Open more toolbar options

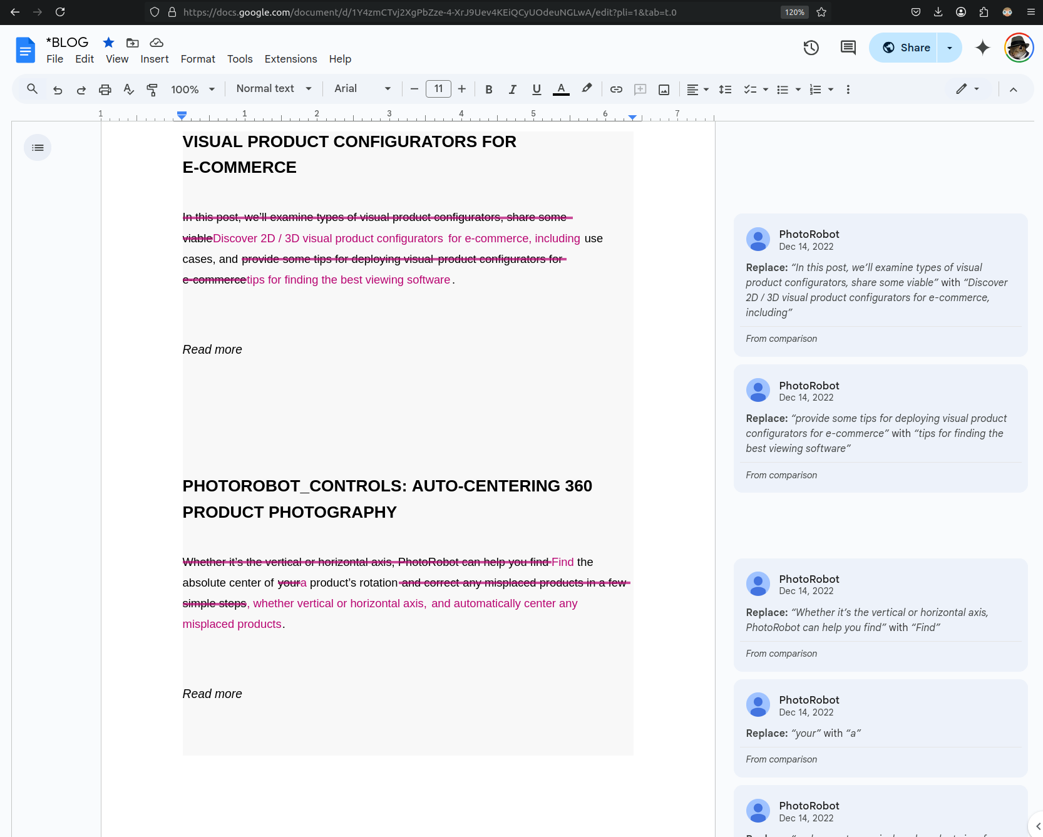848,90
